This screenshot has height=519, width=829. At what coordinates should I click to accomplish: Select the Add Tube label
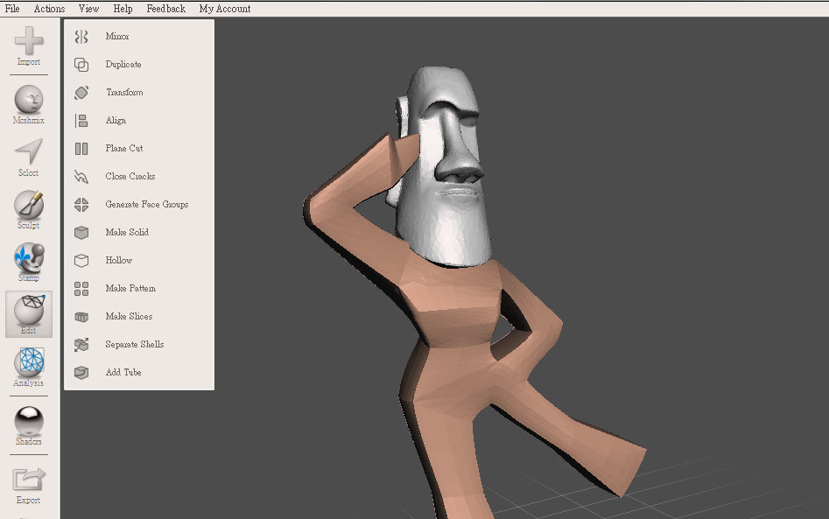(x=123, y=372)
